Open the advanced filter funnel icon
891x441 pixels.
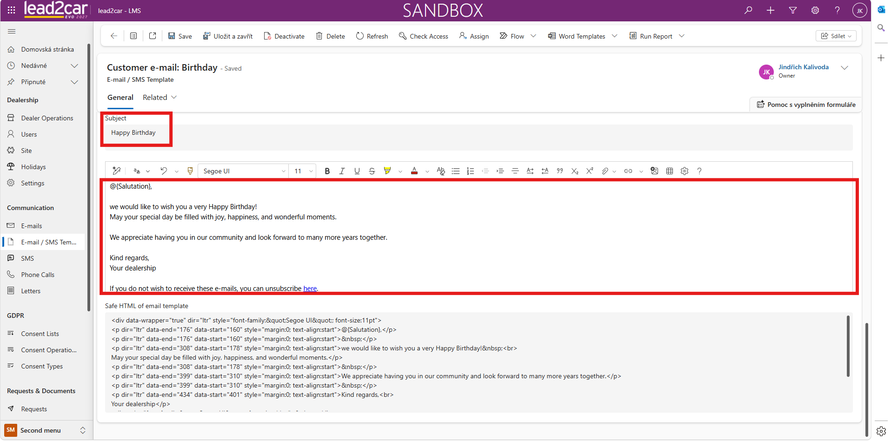pyautogui.click(x=793, y=10)
